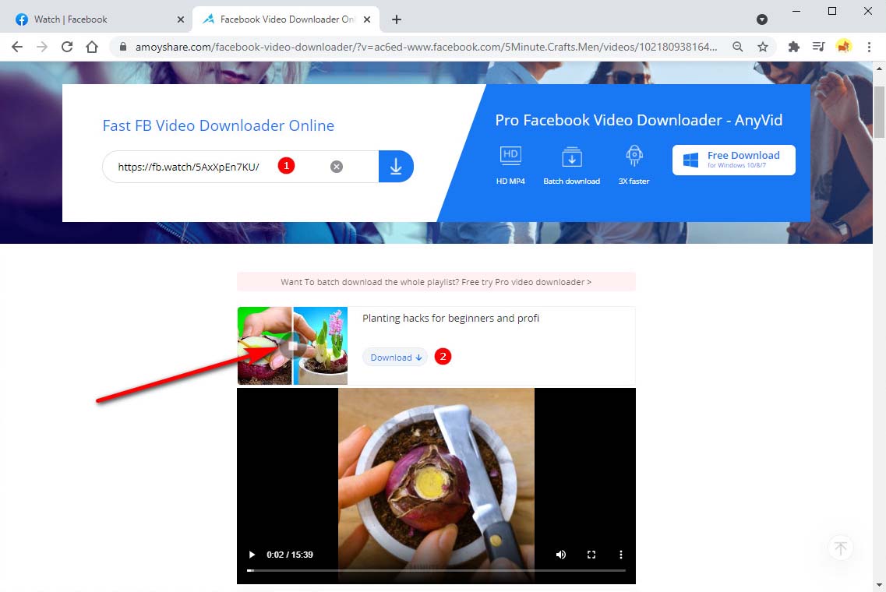The width and height of the screenshot is (886, 592).
Task: Open the Pro video downloader banner link
Action: click(x=436, y=282)
